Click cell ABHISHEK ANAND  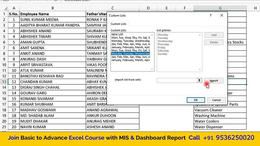(x=52, y=31)
